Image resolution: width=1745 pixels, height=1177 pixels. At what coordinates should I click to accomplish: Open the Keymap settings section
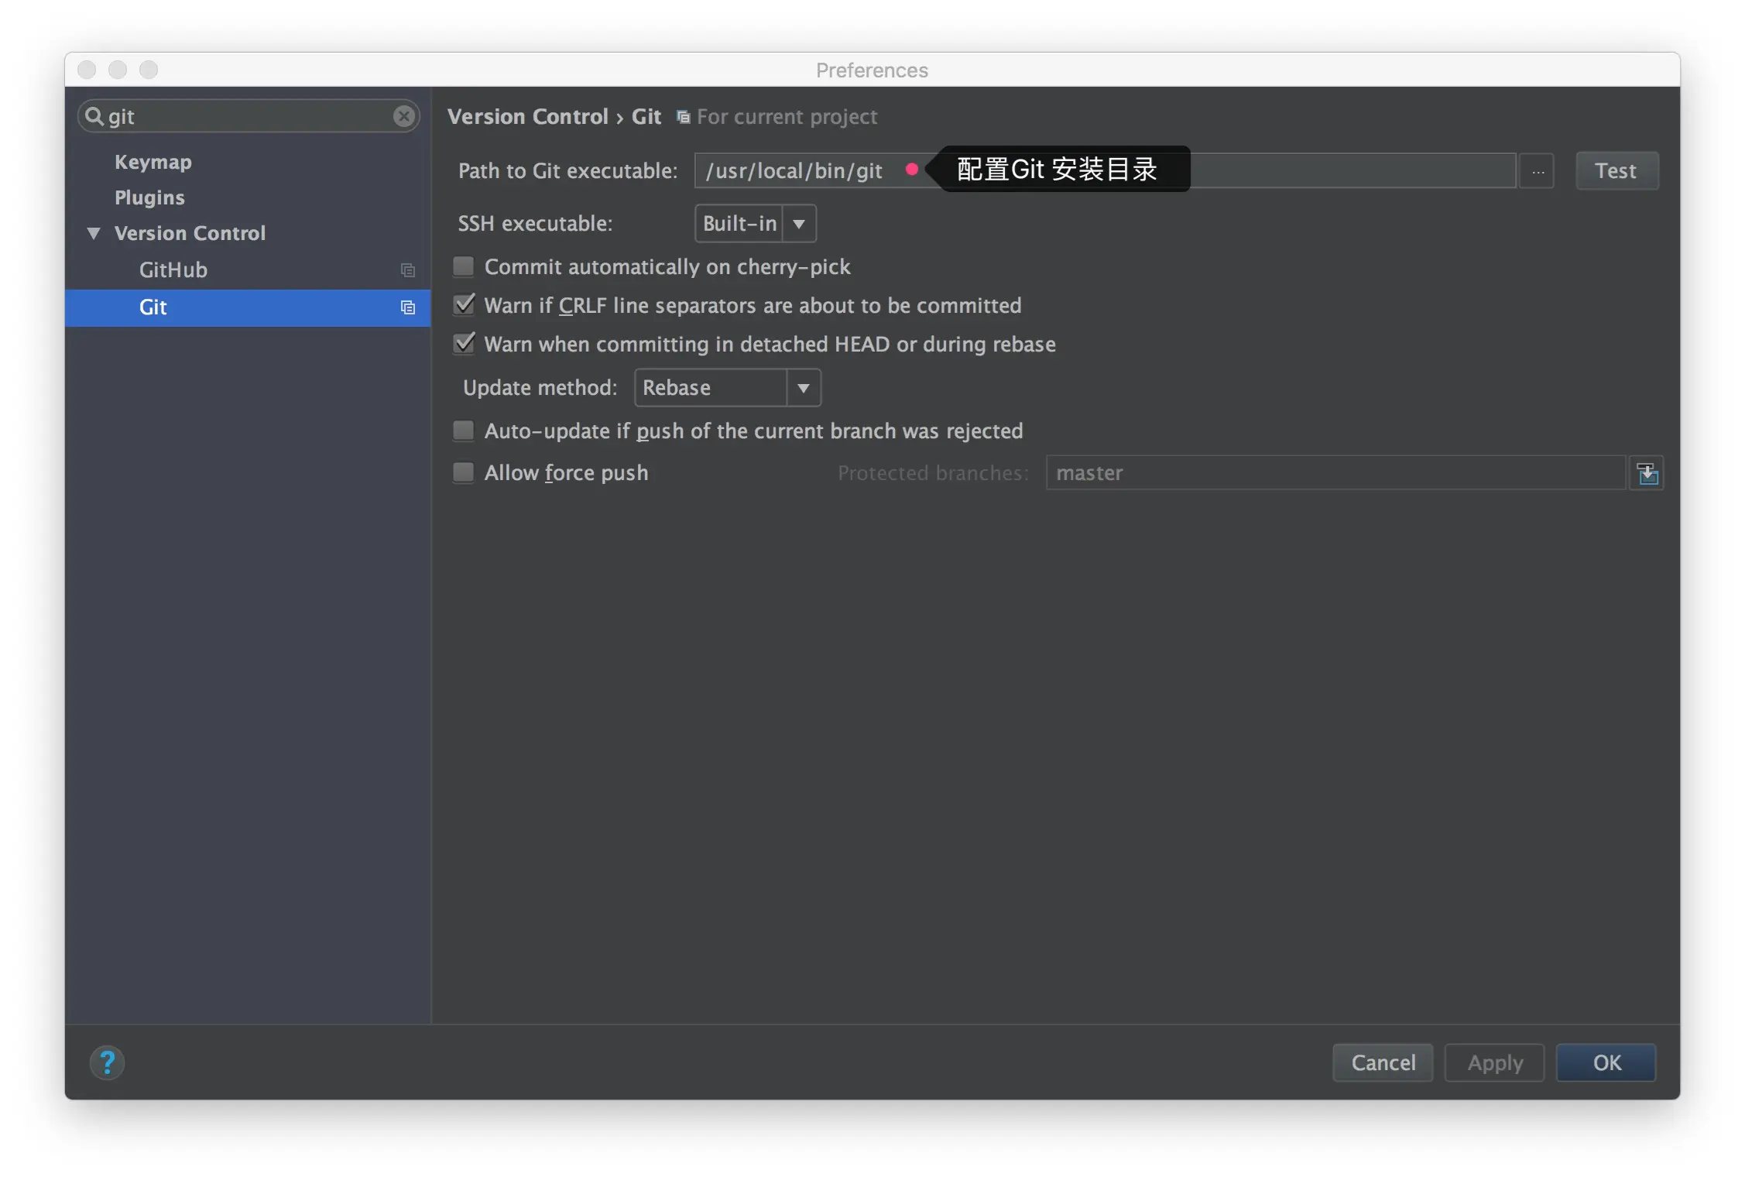pyautogui.click(x=153, y=162)
